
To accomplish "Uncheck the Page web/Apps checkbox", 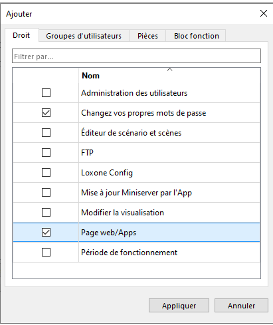I will [x=46, y=233].
